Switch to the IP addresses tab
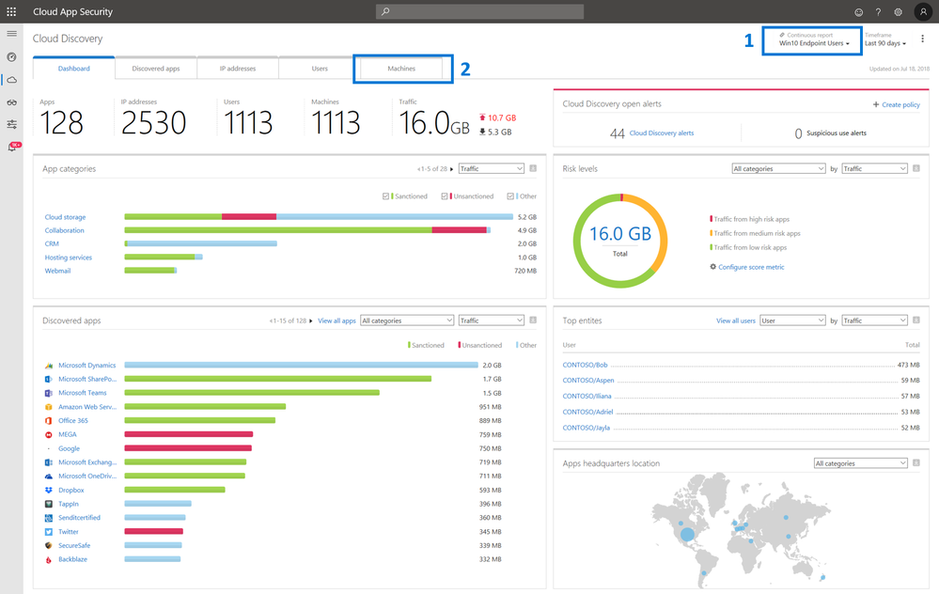This screenshot has width=939, height=594. click(x=238, y=69)
